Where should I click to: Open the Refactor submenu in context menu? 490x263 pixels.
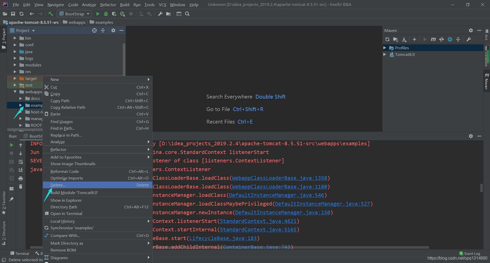97,149
